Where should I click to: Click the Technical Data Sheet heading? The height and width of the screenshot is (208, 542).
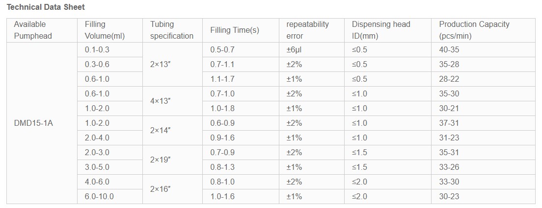click(45, 7)
